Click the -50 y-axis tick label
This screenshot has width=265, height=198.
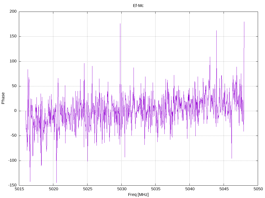pos(13,136)
